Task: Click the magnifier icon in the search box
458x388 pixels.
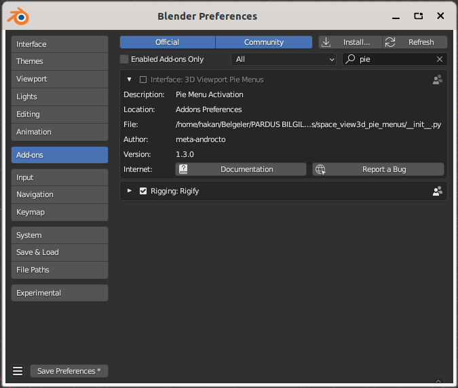Action: [x=351, y=60]
